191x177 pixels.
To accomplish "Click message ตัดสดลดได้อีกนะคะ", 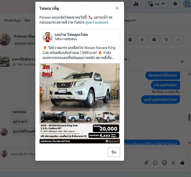I will pos(163,75).
